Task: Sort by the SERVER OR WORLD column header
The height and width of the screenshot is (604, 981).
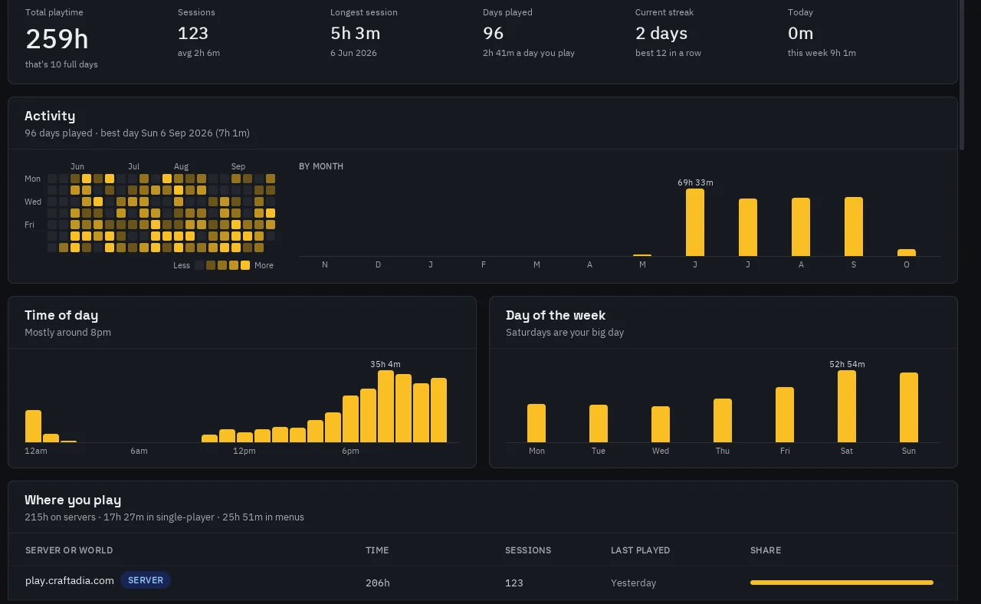Action: click(x=69, y=550)
